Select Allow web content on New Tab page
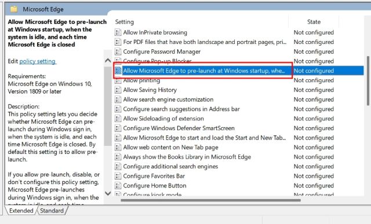 [170, 147]
